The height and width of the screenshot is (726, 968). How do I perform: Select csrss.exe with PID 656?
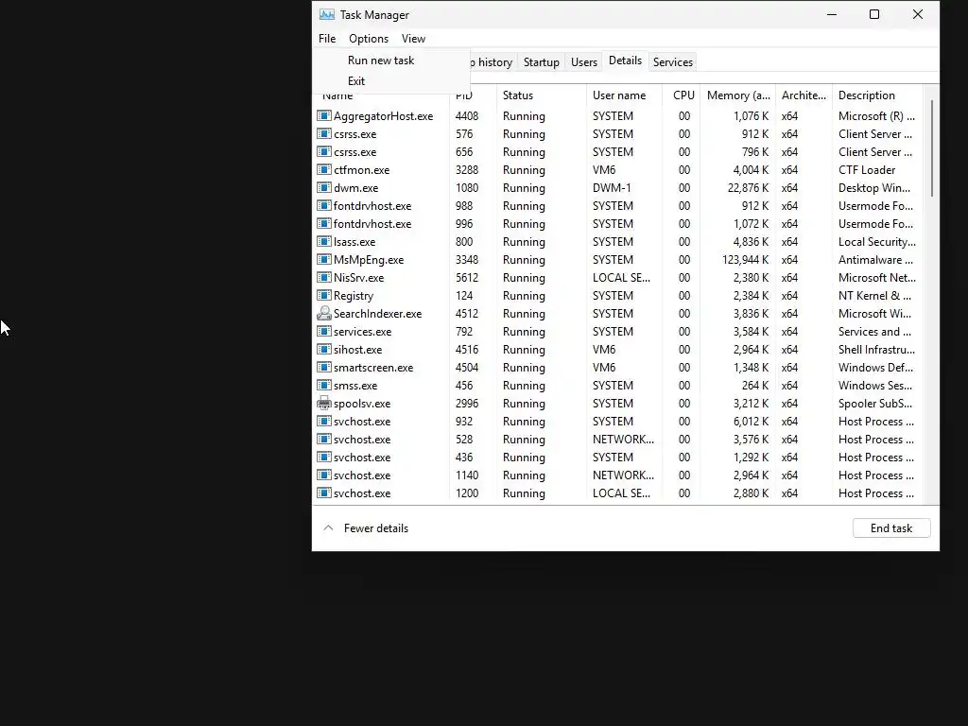point(355,152)
